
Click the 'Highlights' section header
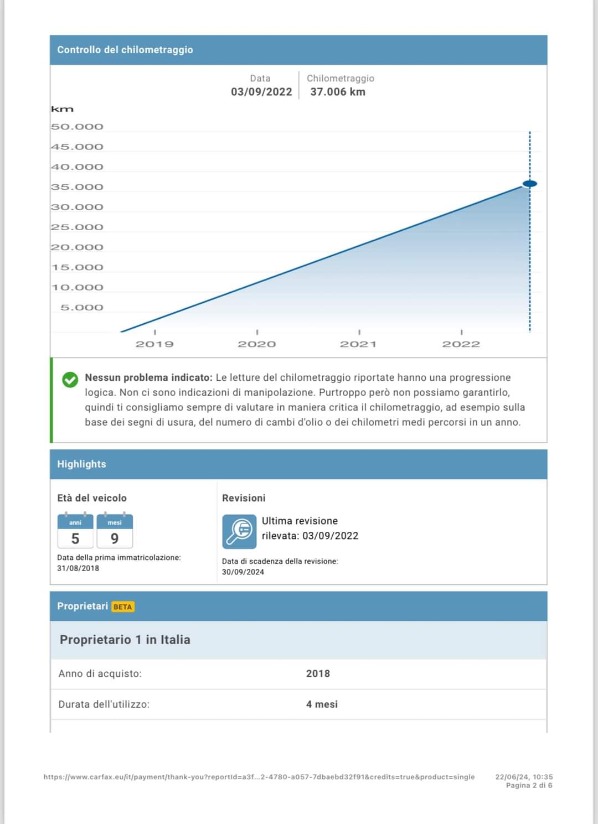click(x=81, y=464)
